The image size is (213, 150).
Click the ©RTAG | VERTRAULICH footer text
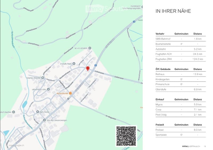[191, 146]
